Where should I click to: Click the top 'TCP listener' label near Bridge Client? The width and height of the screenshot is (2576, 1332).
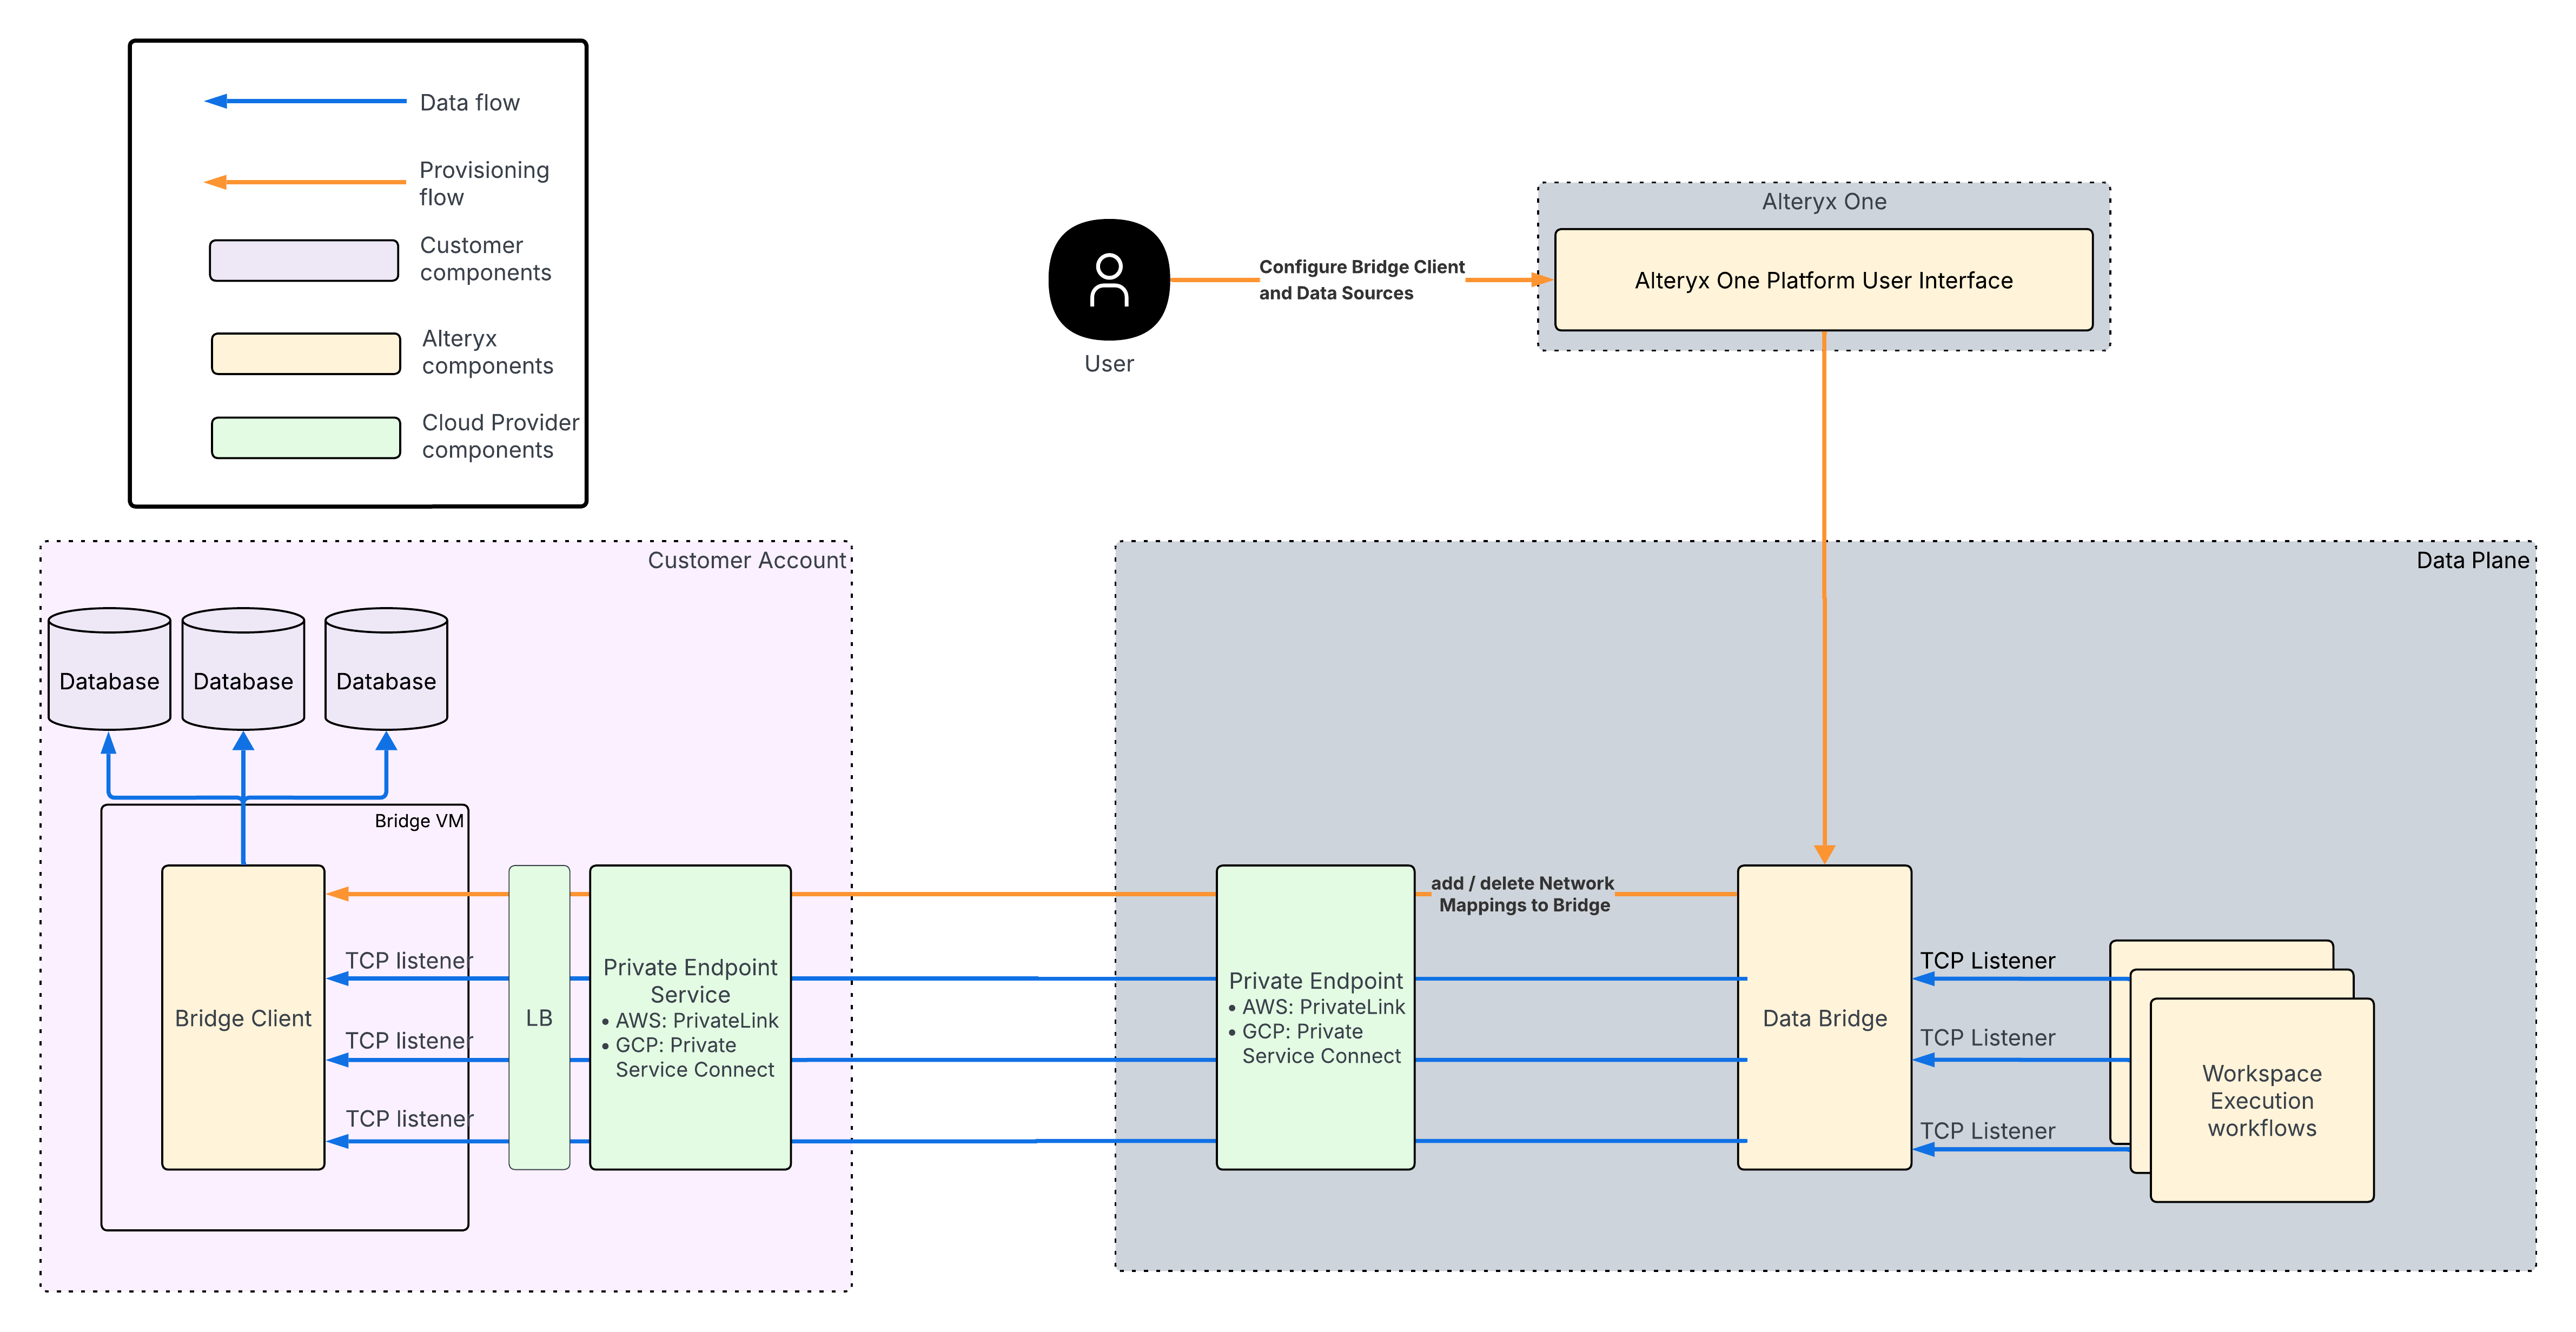coord(409,960)
